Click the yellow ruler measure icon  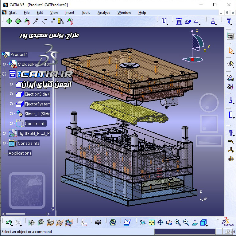61,21
